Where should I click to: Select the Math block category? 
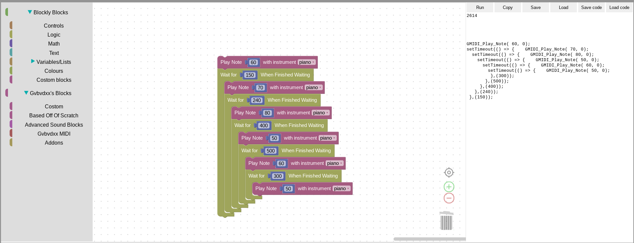click(x=53, y=44)
